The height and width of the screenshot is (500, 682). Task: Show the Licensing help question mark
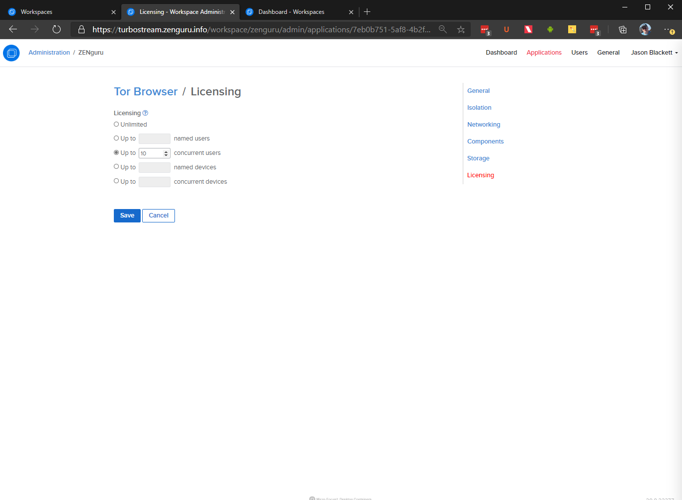point(145,113)
